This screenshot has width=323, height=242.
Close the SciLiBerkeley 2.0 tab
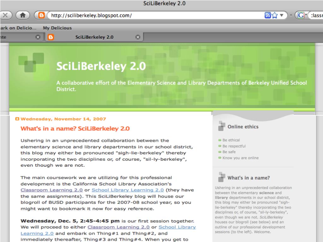point(138,37)
